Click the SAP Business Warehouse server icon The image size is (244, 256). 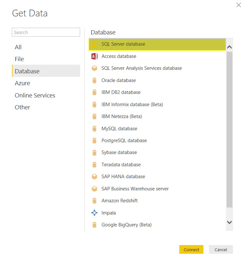pyautogui.click(x=94, y=189)
